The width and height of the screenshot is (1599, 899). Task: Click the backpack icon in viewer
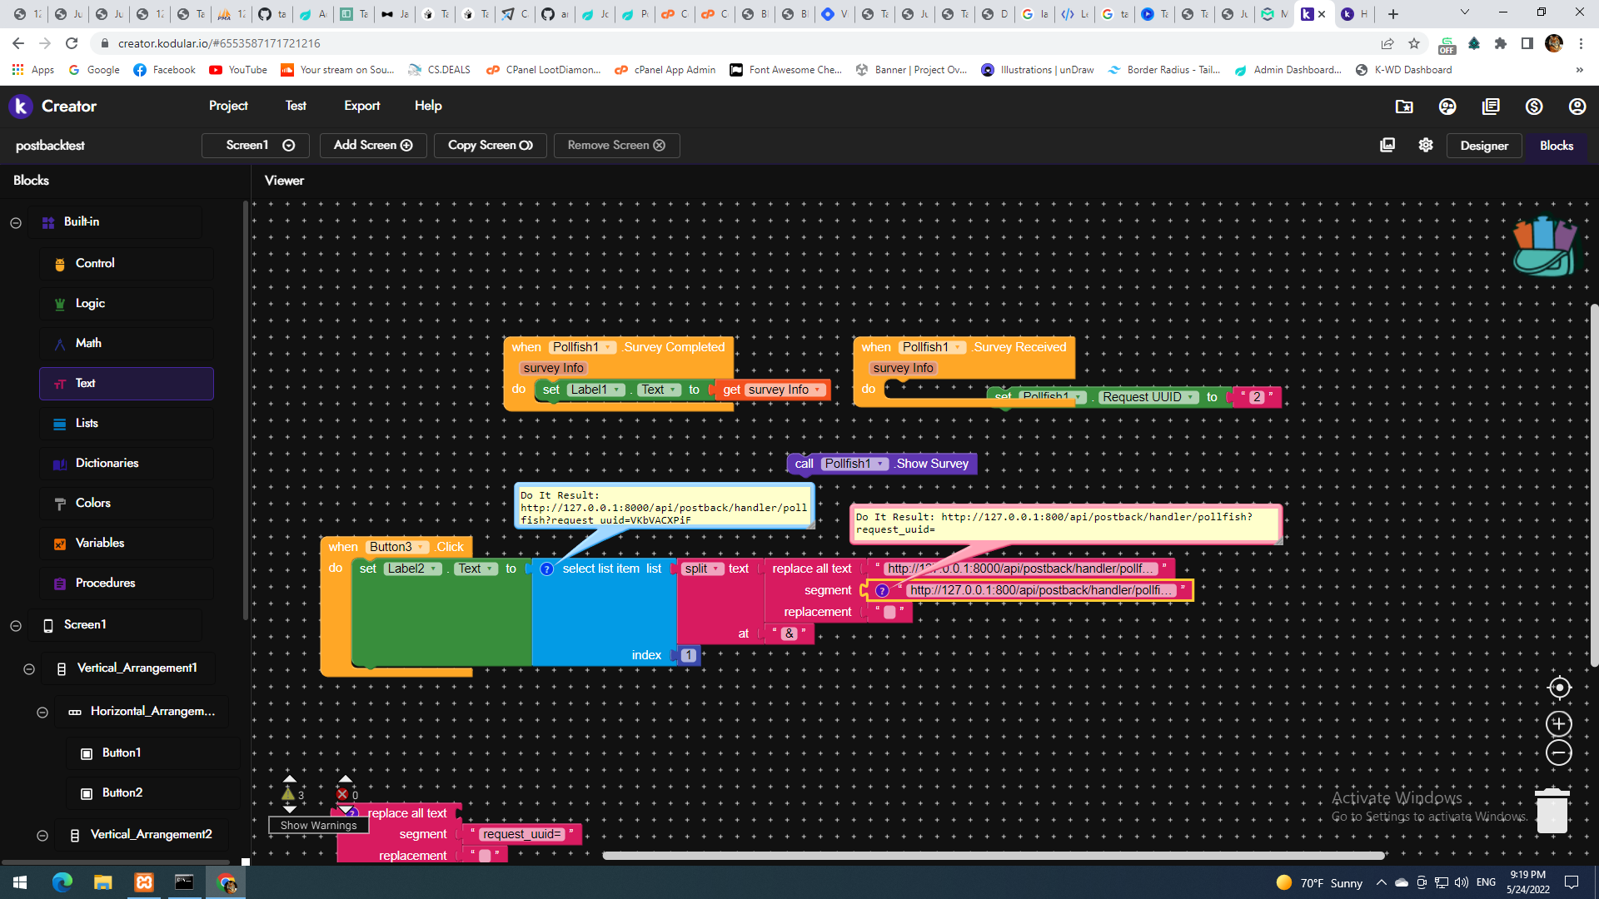(1544, 246)
